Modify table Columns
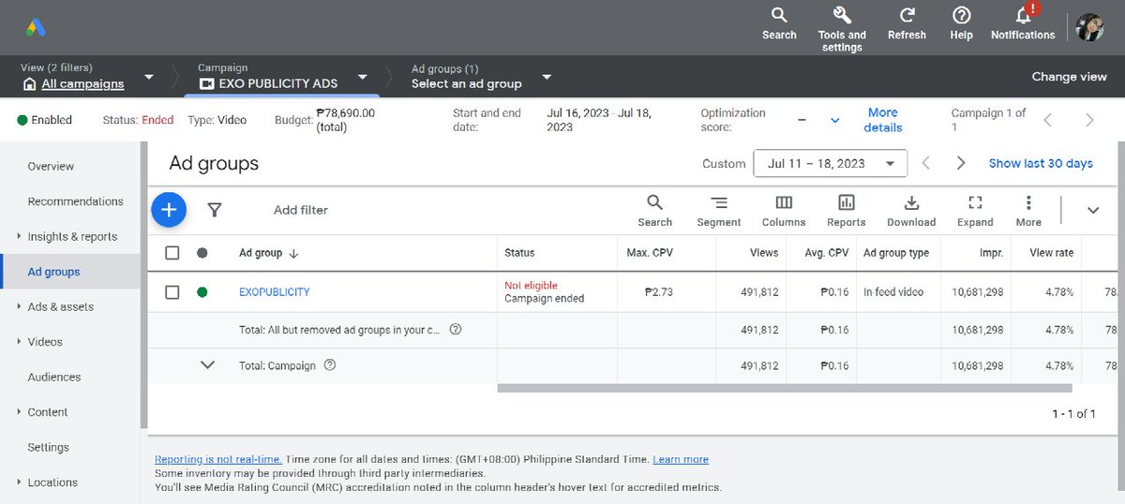Screen dimensions: 1125x504 (x=784, y=211)
